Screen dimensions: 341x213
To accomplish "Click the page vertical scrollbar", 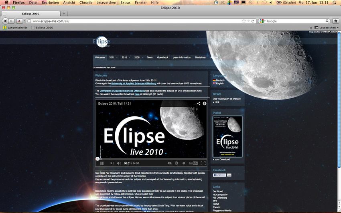I will [339, 100].
